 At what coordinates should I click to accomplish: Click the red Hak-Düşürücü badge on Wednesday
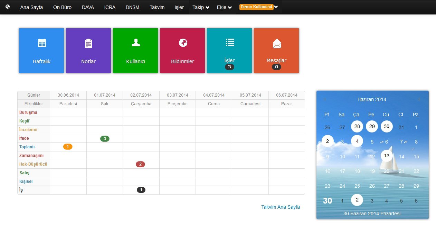click(x=140, y=164)
